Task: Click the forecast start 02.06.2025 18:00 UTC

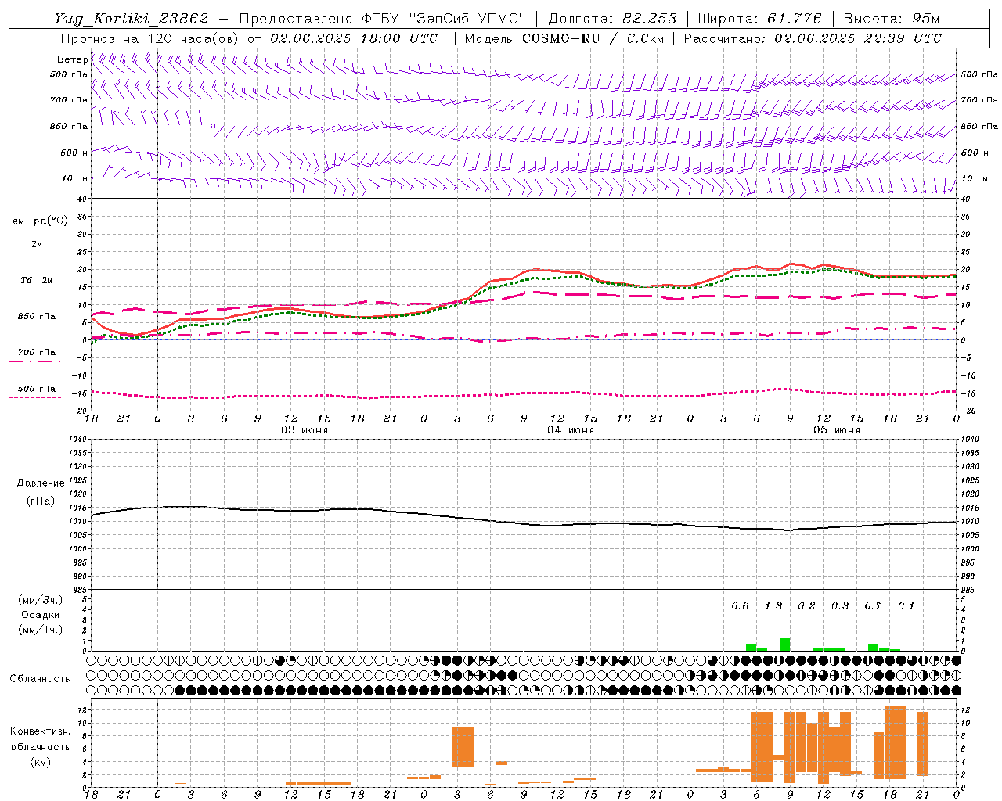Action: [x=354, y=38]
